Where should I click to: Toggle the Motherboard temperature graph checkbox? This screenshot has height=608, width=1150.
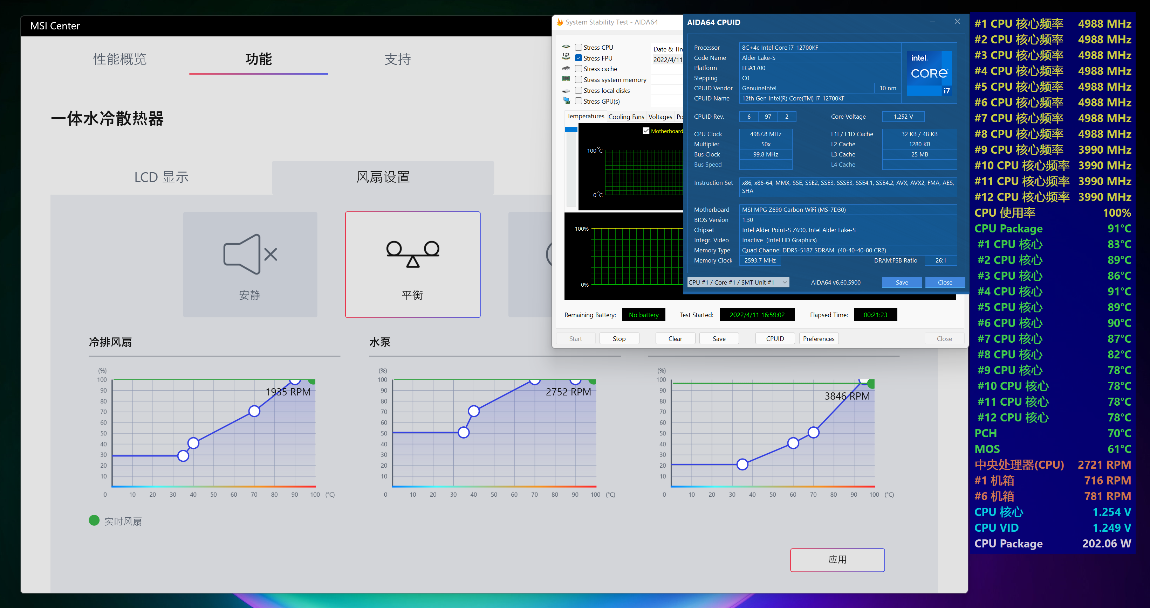tap(645, 131)
